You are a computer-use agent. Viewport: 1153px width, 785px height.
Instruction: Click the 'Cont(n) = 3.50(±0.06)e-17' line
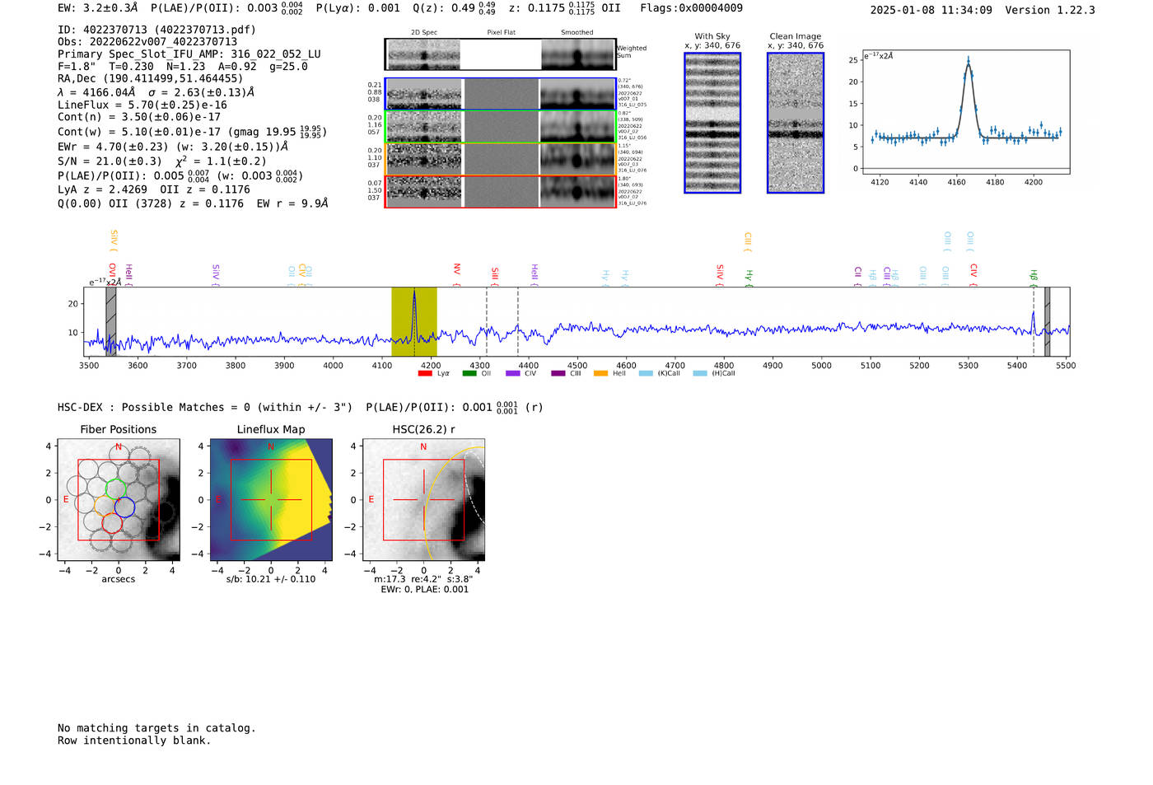tap(139, 117)
